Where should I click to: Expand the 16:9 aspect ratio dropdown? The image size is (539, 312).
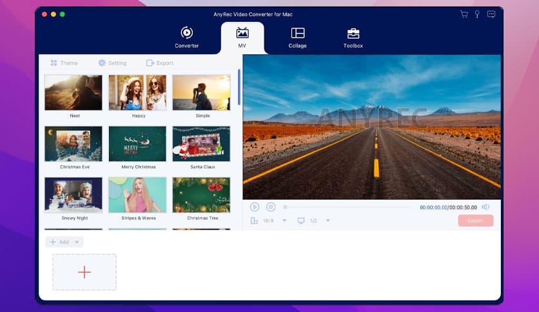[x=284, y=220]
